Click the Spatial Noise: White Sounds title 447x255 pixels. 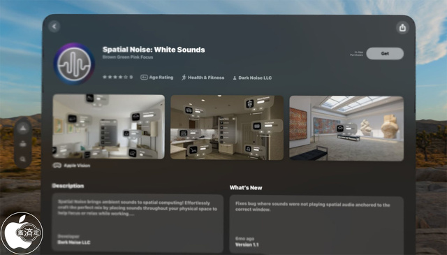[x=154, y=50]
